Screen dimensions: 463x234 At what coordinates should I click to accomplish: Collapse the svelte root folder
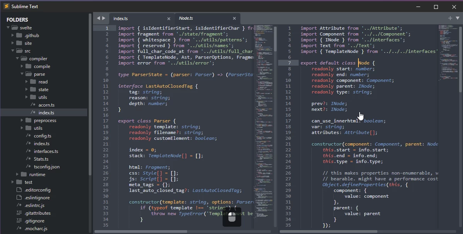[x=8, y=28]
